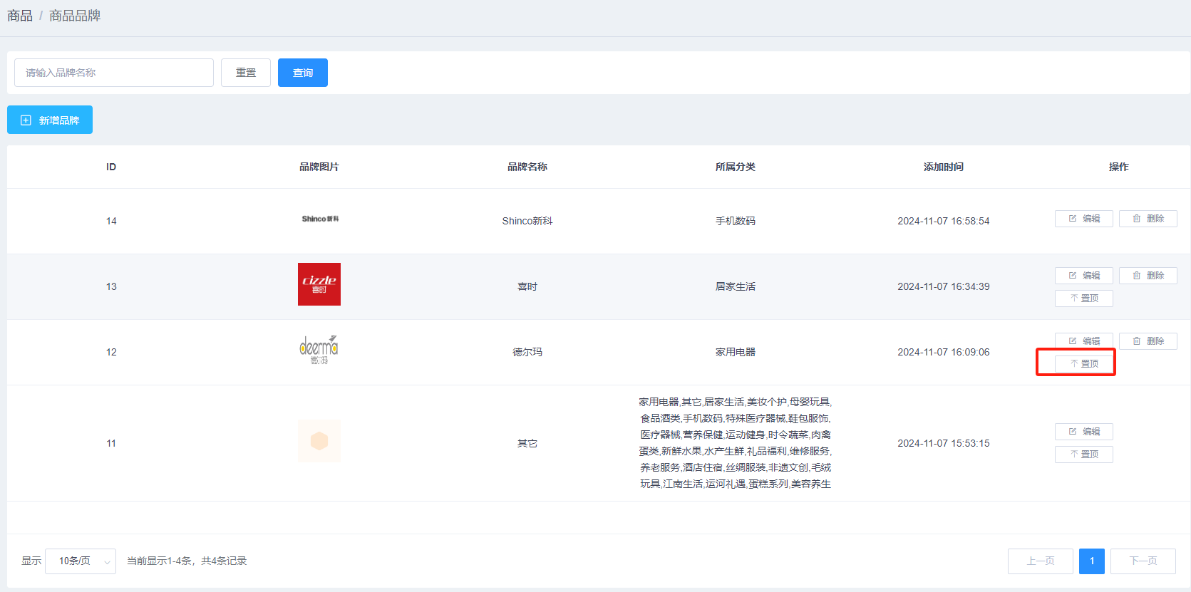Edit the Shinco新科 brand row
Image resolution: width=1191 pixels, height=592 pixels.
(1083, 219)
